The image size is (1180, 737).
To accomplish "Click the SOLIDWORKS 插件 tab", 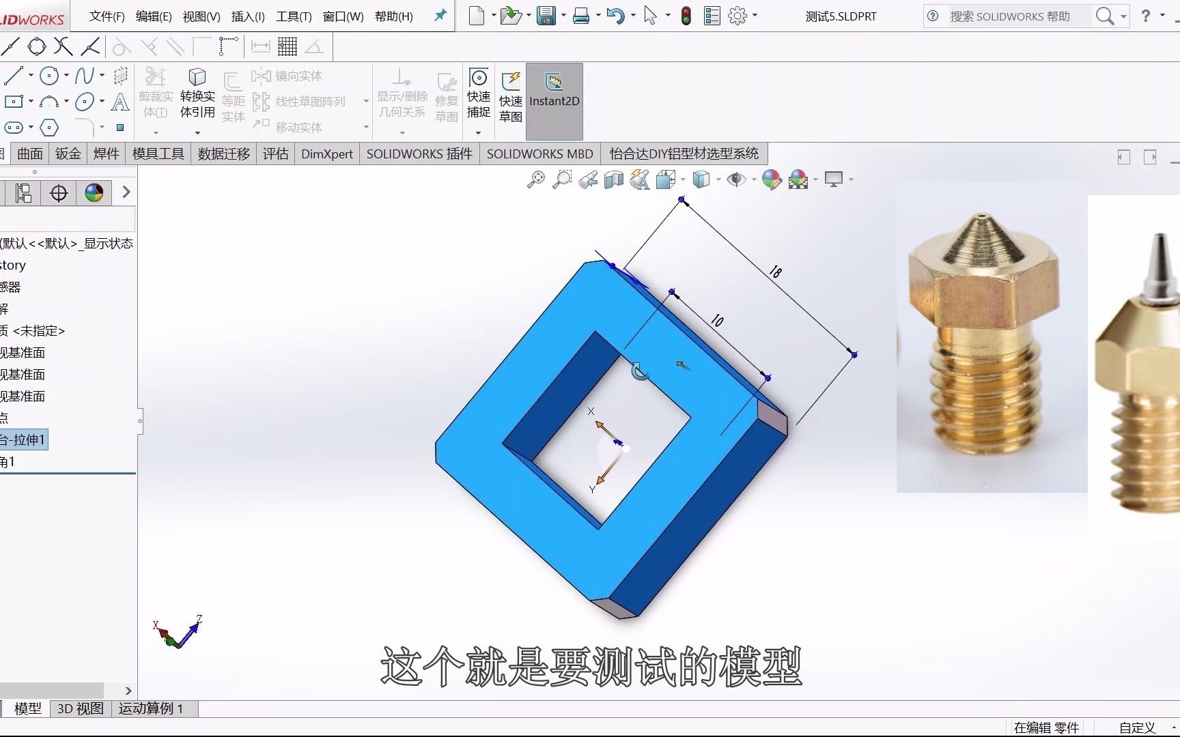I will (x=419, y=154).
